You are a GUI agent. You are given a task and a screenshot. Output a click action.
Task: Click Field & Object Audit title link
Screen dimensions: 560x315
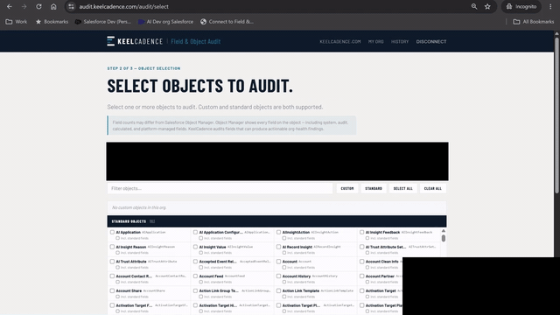coord(196,41)
